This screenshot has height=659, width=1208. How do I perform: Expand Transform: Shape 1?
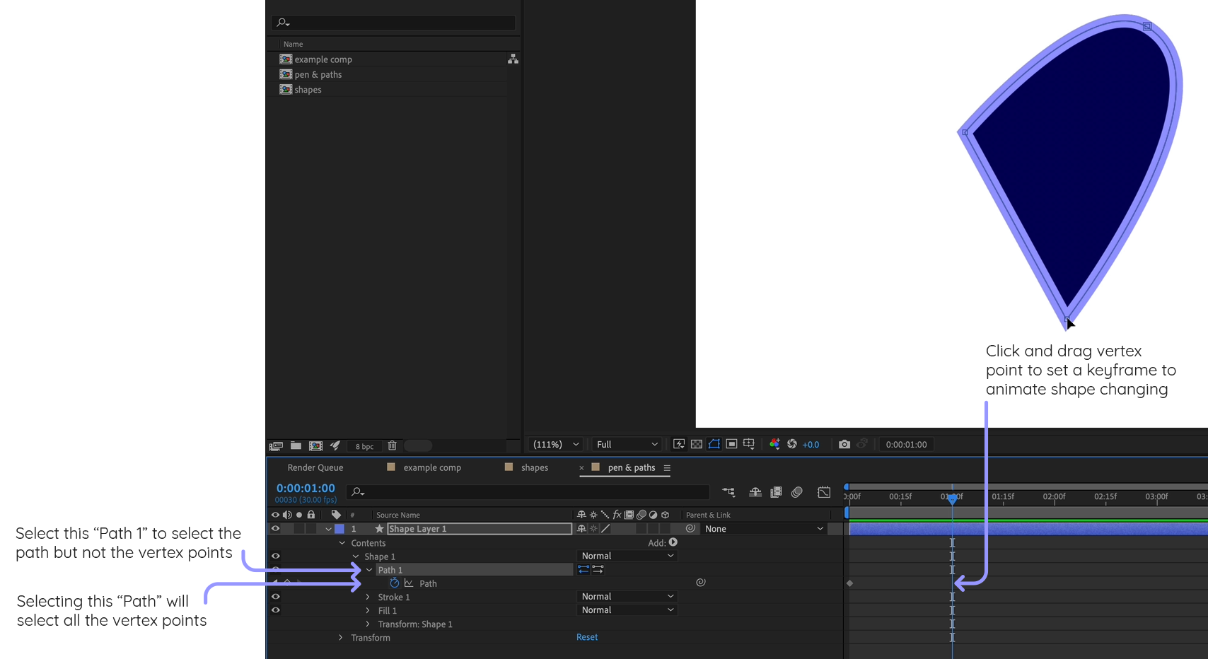click(367, 624)
